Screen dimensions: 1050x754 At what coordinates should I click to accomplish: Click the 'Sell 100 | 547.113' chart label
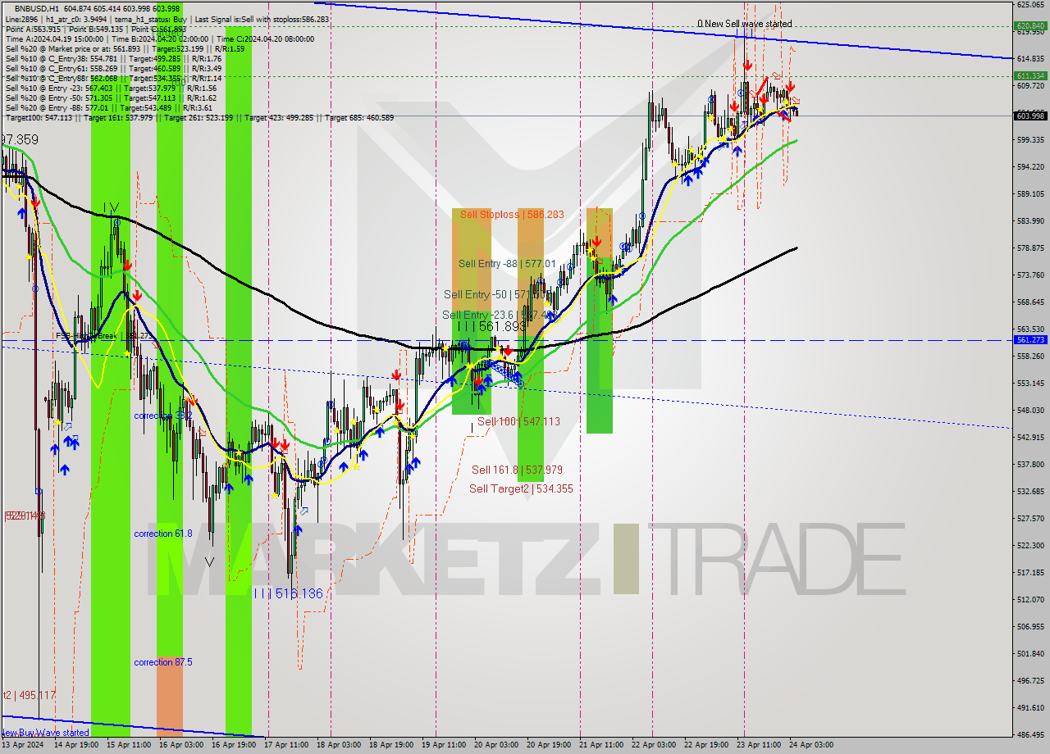(518, 421)
